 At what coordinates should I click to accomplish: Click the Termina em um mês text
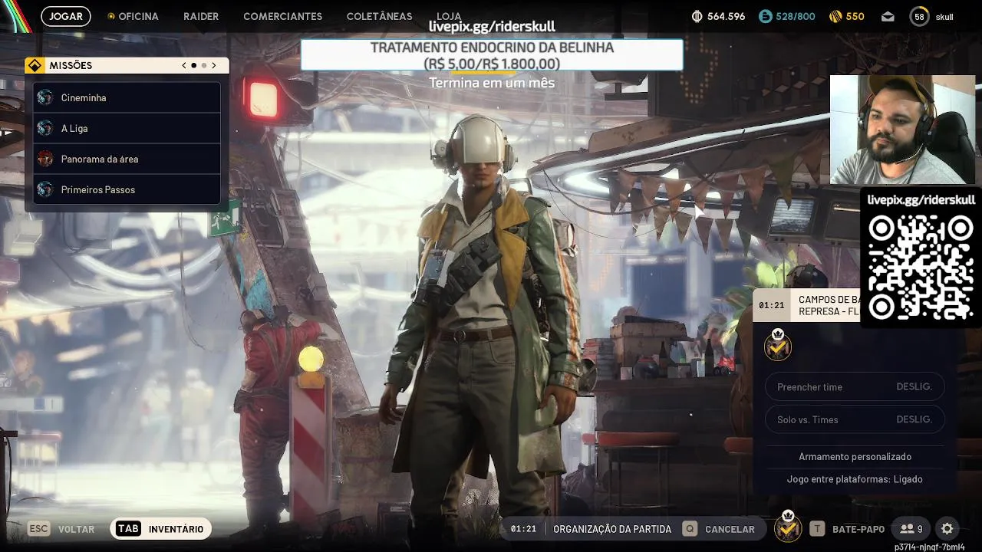coord(492,83)
